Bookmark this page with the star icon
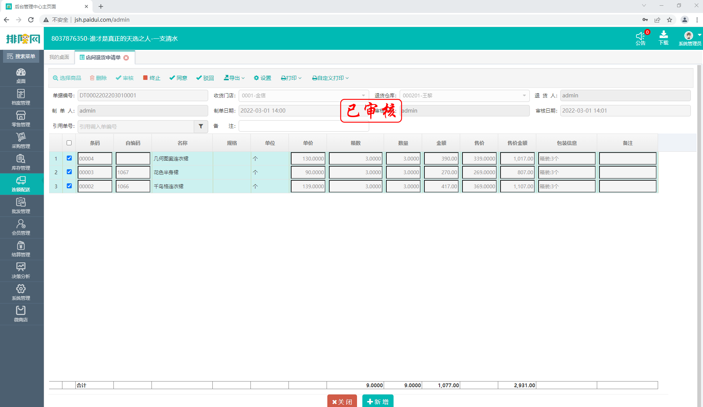The image size is (703, 407). 670,20
